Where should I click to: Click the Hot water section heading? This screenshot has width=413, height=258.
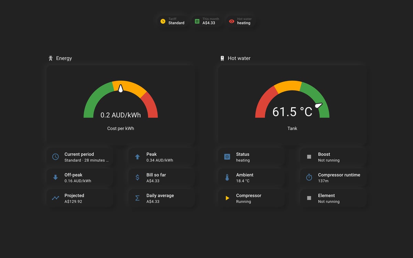click(239, 58)
